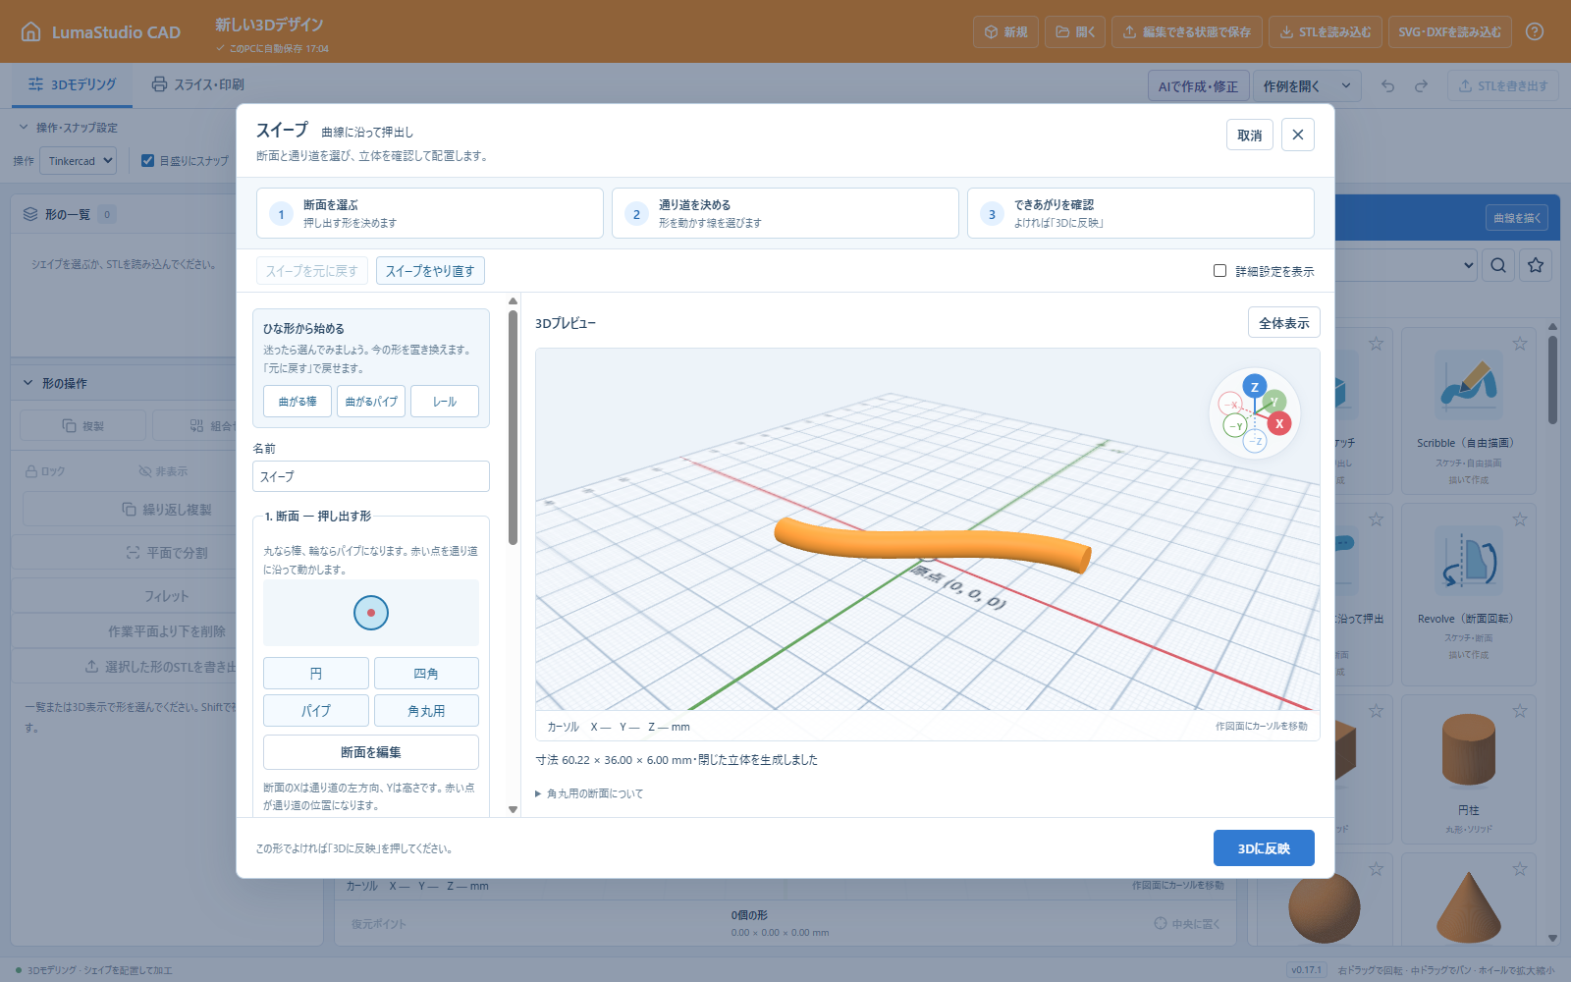The width and height of the screenshot is (1571, 982).
Task: Favorite the Scribble shape star
Action: (1520, 344)
